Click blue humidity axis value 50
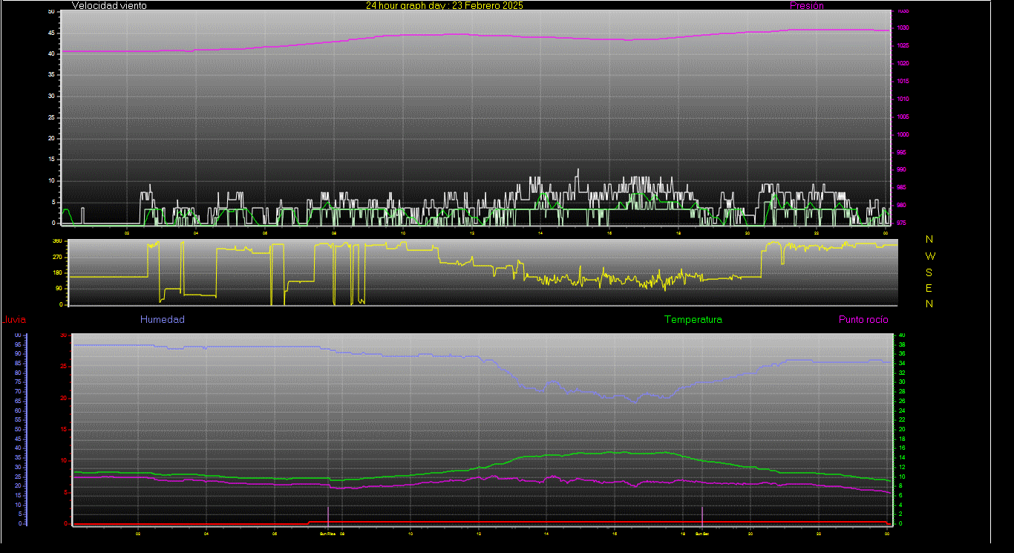 tap(18, 429)
